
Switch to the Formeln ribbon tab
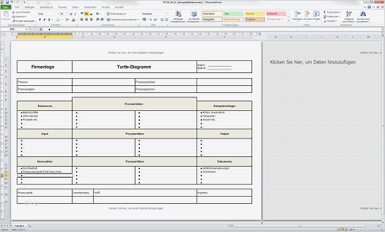62,7
